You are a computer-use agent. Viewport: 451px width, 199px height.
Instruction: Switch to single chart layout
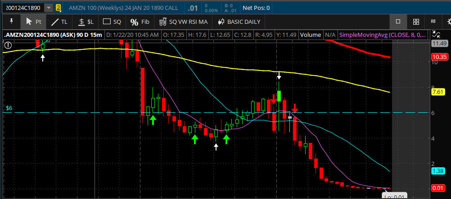[398, 22]
